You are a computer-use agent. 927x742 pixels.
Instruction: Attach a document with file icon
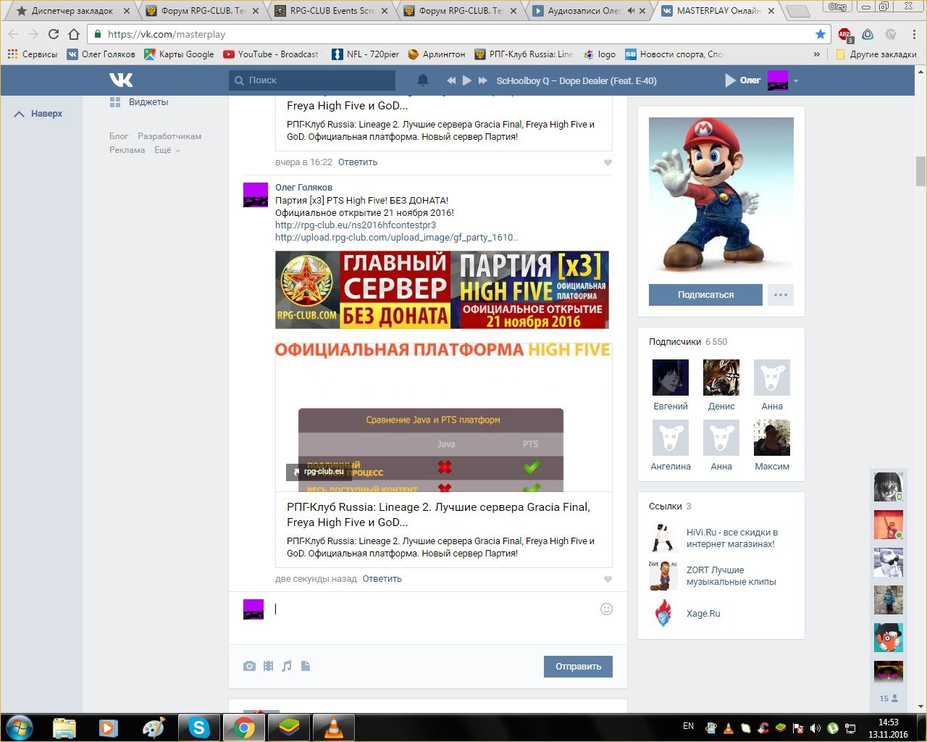tap(306, 666)
